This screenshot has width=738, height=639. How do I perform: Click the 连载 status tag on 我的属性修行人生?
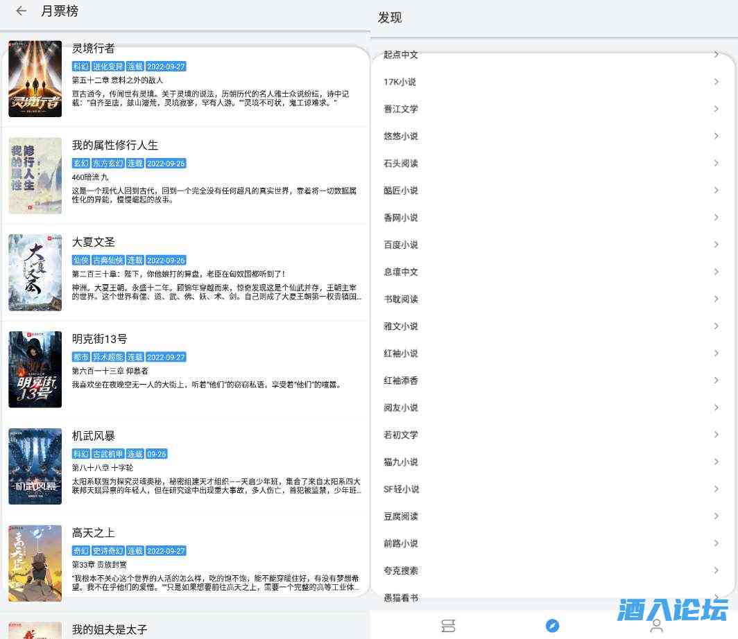pos(135,163)
